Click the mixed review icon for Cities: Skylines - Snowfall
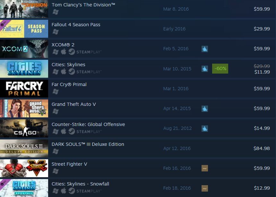The width and height of the screenshot is (276, 197). (x=204, y=188)
